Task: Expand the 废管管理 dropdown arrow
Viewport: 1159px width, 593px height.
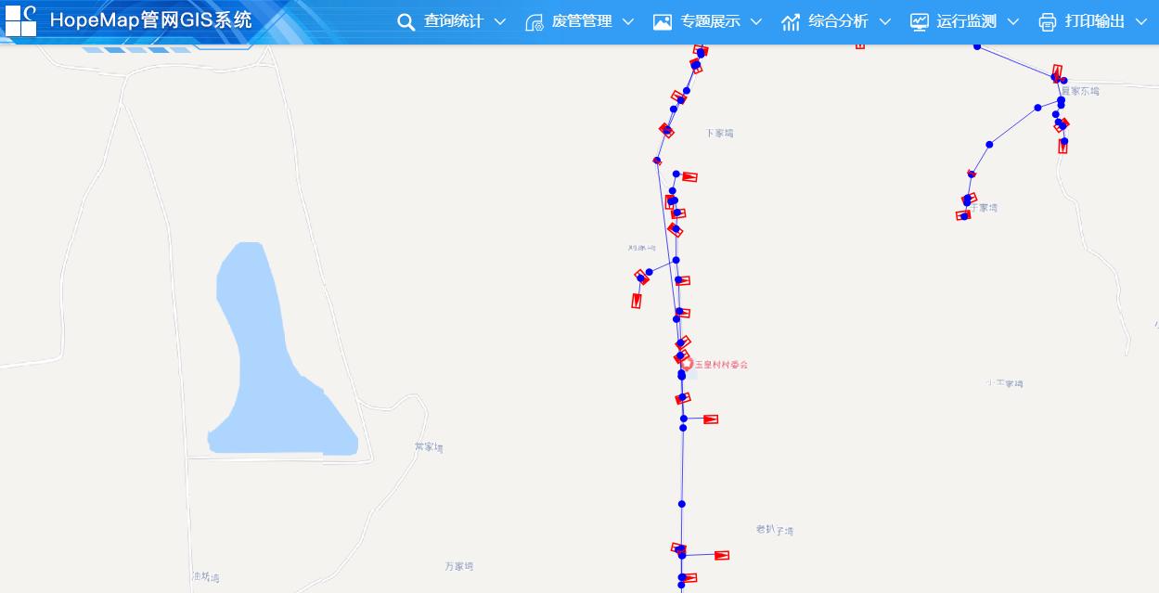Action: (x=628, y=22)
